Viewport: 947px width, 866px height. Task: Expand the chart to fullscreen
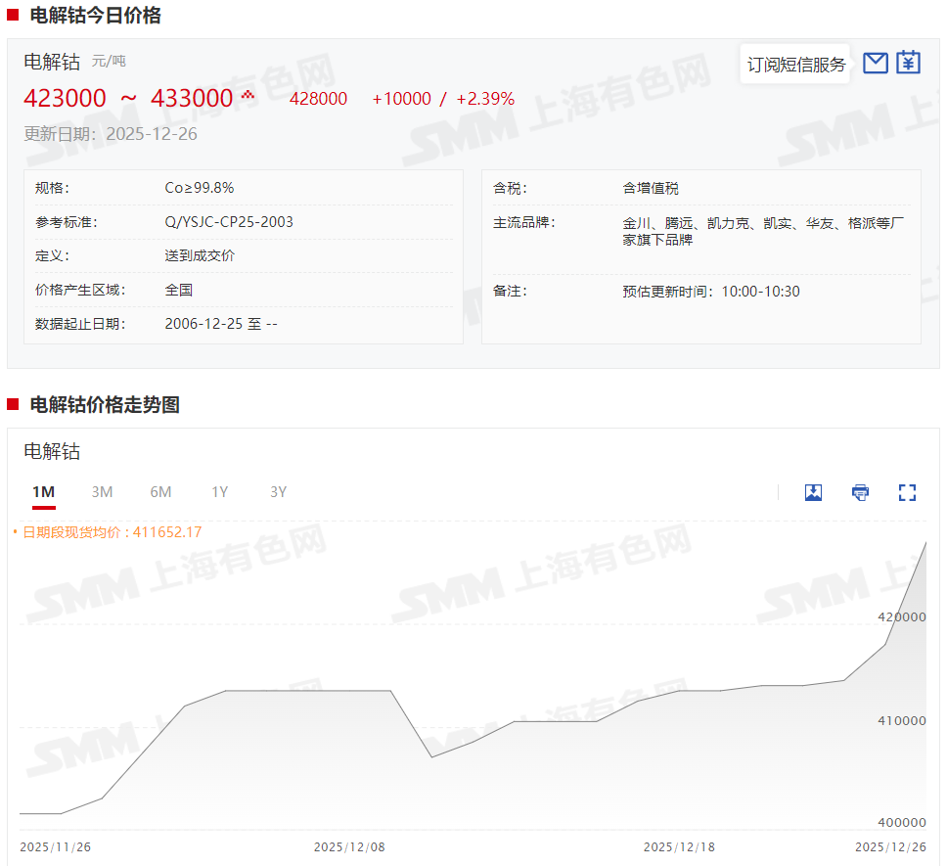click(907, 492)
